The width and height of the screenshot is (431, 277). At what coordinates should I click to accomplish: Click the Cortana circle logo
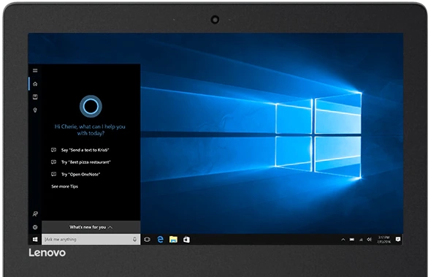tap(91, 106)
